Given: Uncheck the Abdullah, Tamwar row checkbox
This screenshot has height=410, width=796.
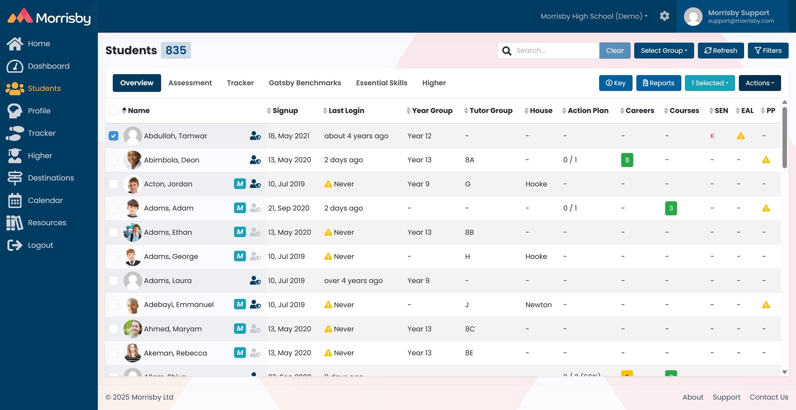Looking at the screenshot, I should [114, 136].
